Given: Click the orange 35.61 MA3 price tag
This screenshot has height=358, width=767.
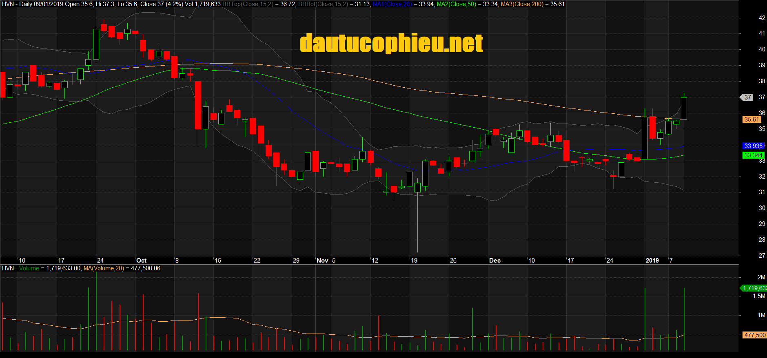Looking at the screenshot, I should click(x=751, y=119).
